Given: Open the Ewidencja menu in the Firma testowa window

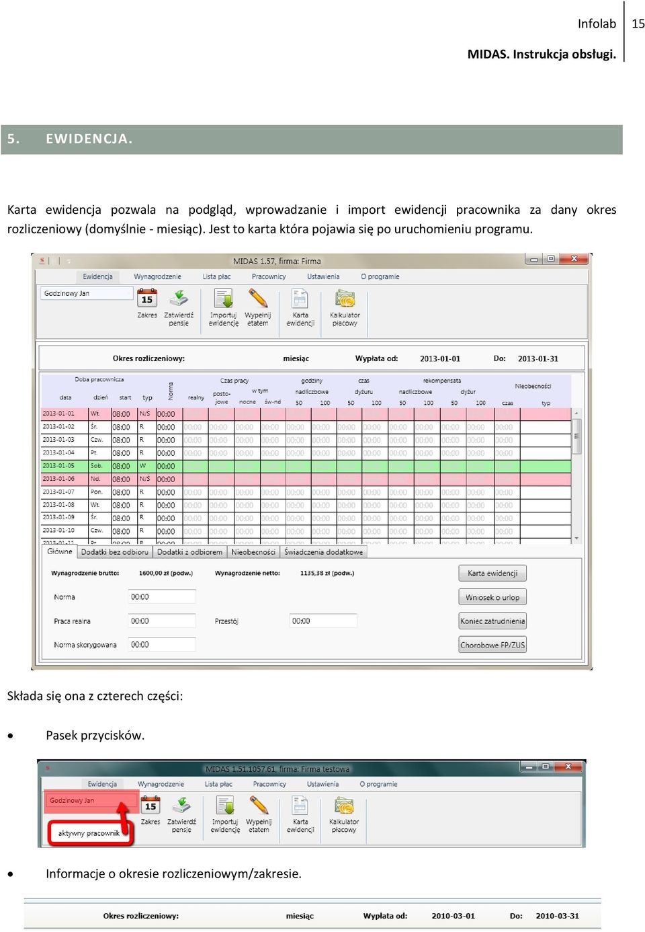Looking at the screenshot, I should (102, 784).
